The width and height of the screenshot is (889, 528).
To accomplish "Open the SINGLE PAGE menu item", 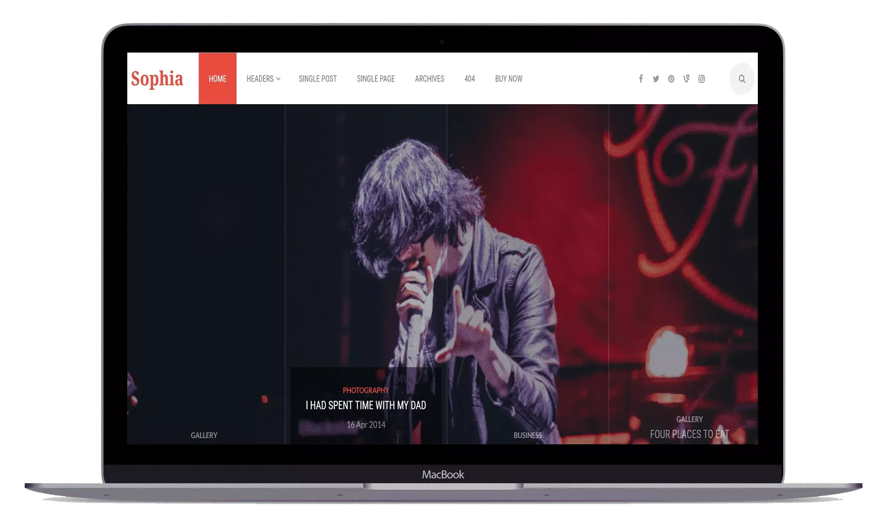I will pos(376,79).
